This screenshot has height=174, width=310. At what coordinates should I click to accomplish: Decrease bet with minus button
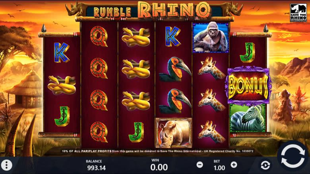[x=200, y=165]
